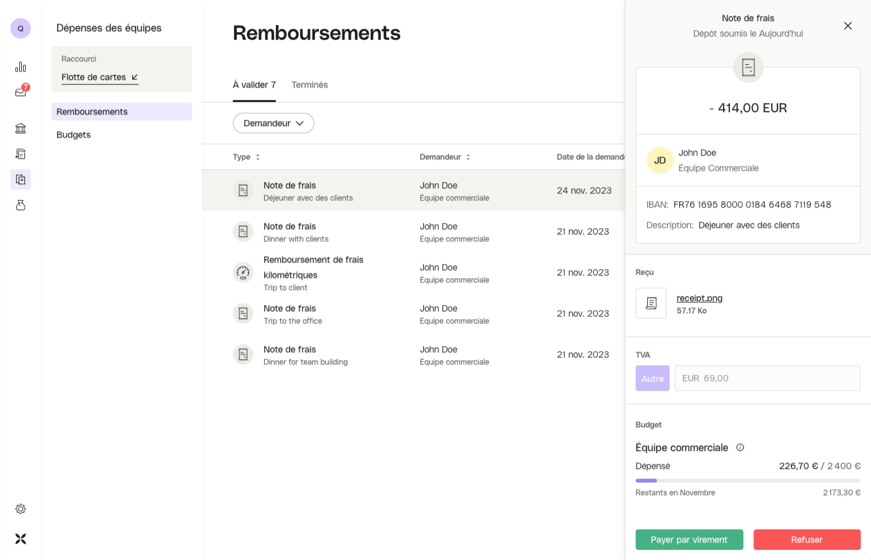The height and width of the screenshot is (560, 871).
Task: Select the À valider tab
Action: pos(254,85)
